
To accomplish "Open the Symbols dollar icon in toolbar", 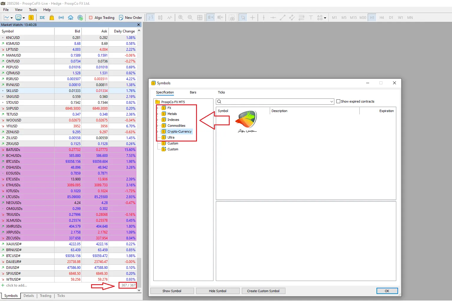I will point(31,18).
